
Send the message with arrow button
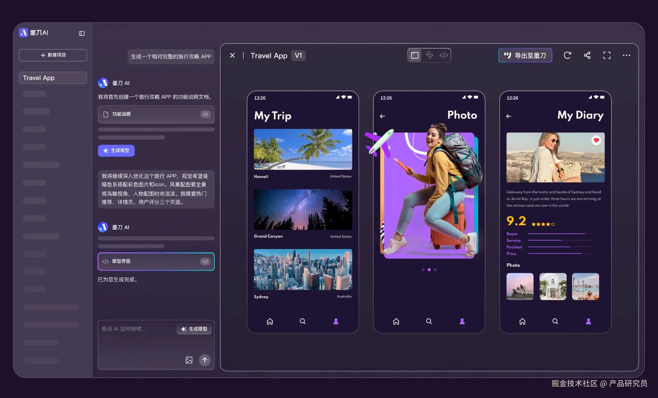click(x=205, y=360)
